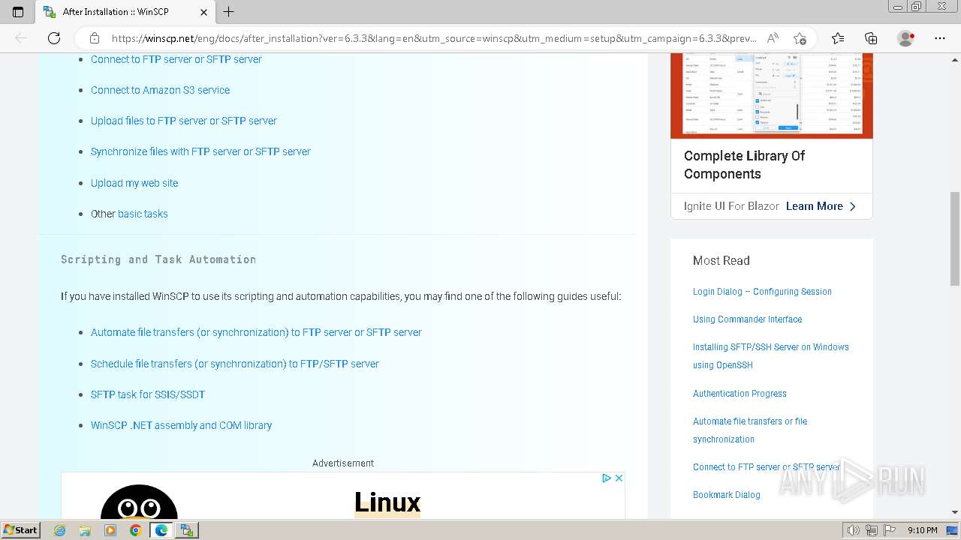The height and width of the screenshot is (540, 961).
Task: Open Login Dialog – Configuring Session link
Action: point(762,292)
